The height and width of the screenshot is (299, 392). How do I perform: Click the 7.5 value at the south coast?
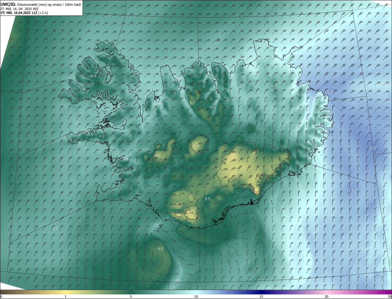click(x=156, y=225)
